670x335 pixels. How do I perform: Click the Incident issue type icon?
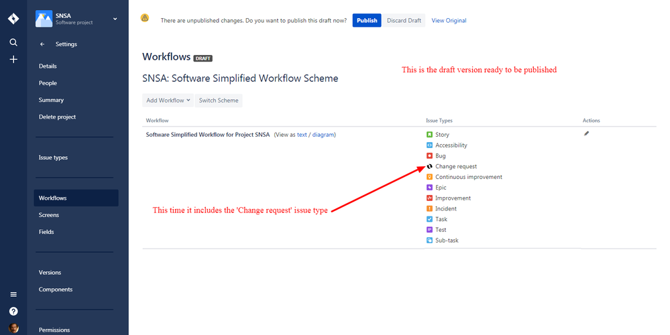[429, 208]
